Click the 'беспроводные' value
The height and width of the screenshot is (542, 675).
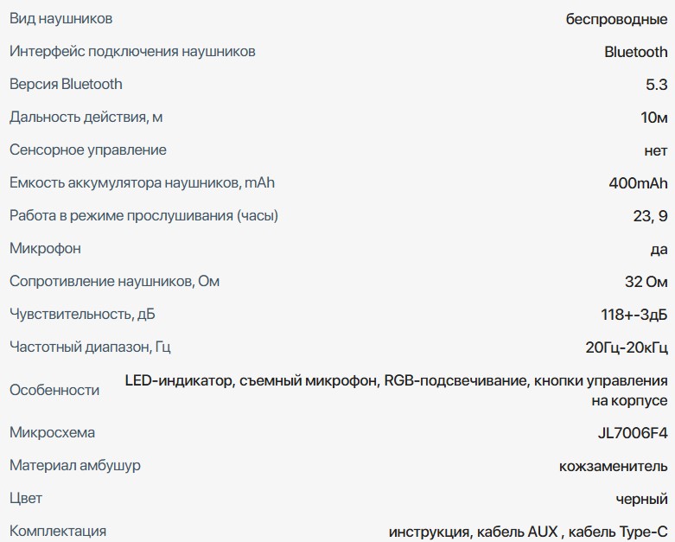[x=617, y=19]
